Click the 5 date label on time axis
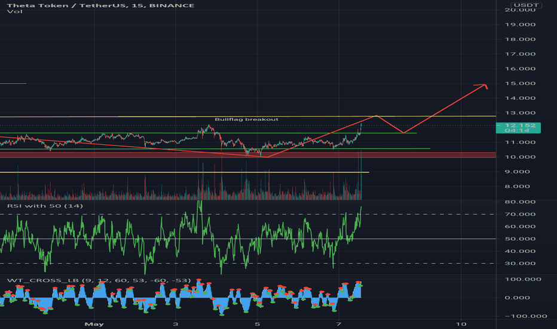This screenshot has width=557, height=329. [x=257, y=324]
